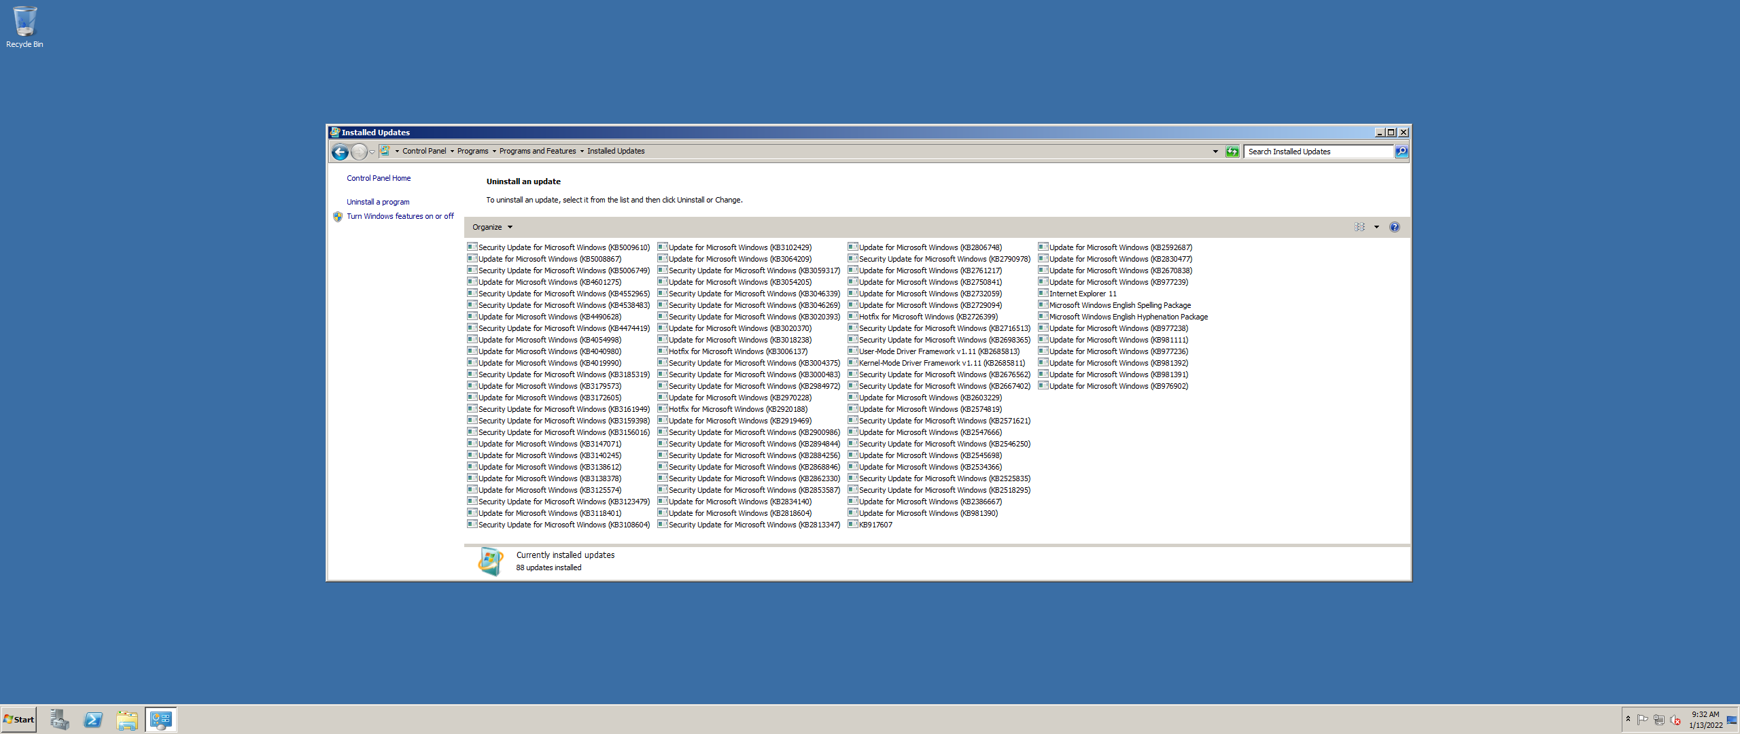
Task: Open the Recycle Bin desktop icon
Action: point(24,27)
